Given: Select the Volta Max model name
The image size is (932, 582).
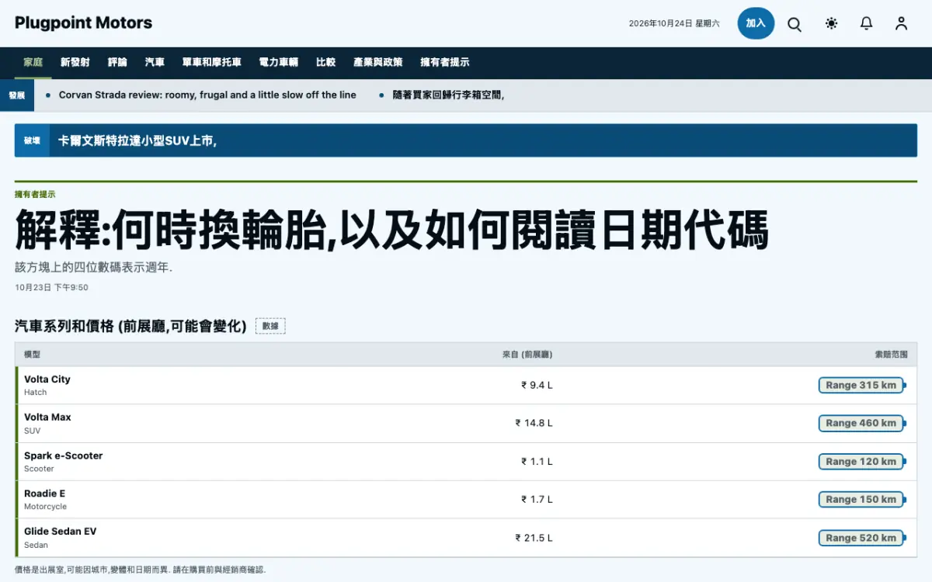Looking at the screenshot, I should 47,417.
